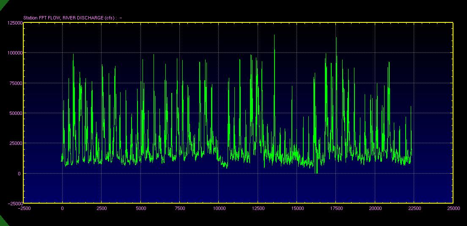The width and height of the screenshot is (467, 226).
Task: Click the 25000 x-axis label
Action: (x=453, y=208)
